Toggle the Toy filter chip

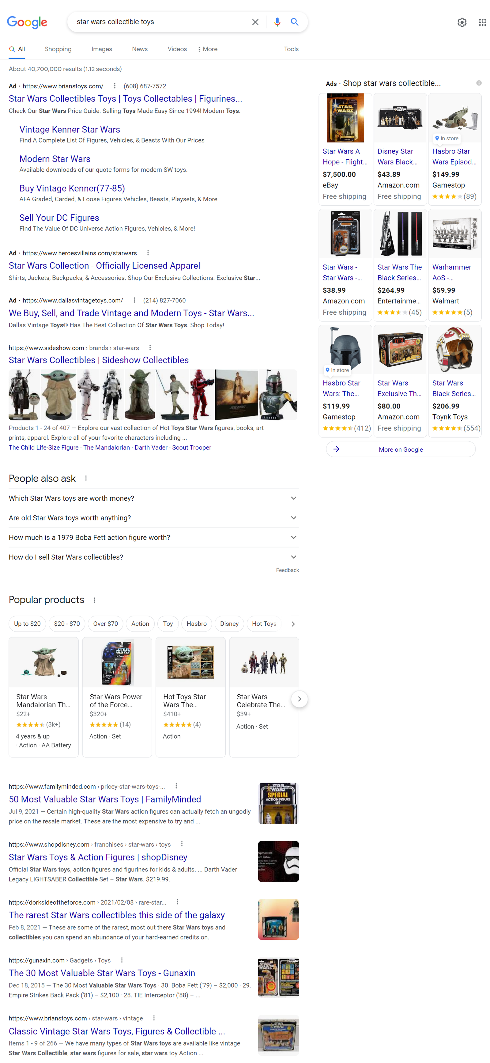(168, 624)
